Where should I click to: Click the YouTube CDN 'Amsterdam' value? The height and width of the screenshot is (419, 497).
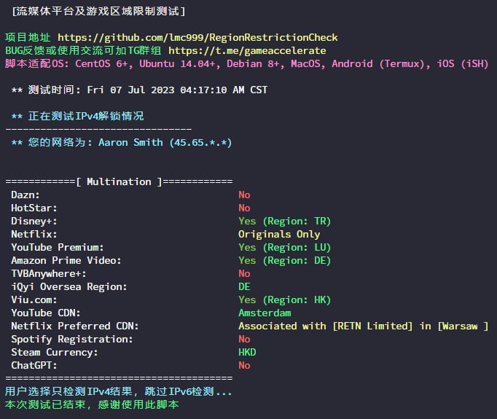coord(265,313)
